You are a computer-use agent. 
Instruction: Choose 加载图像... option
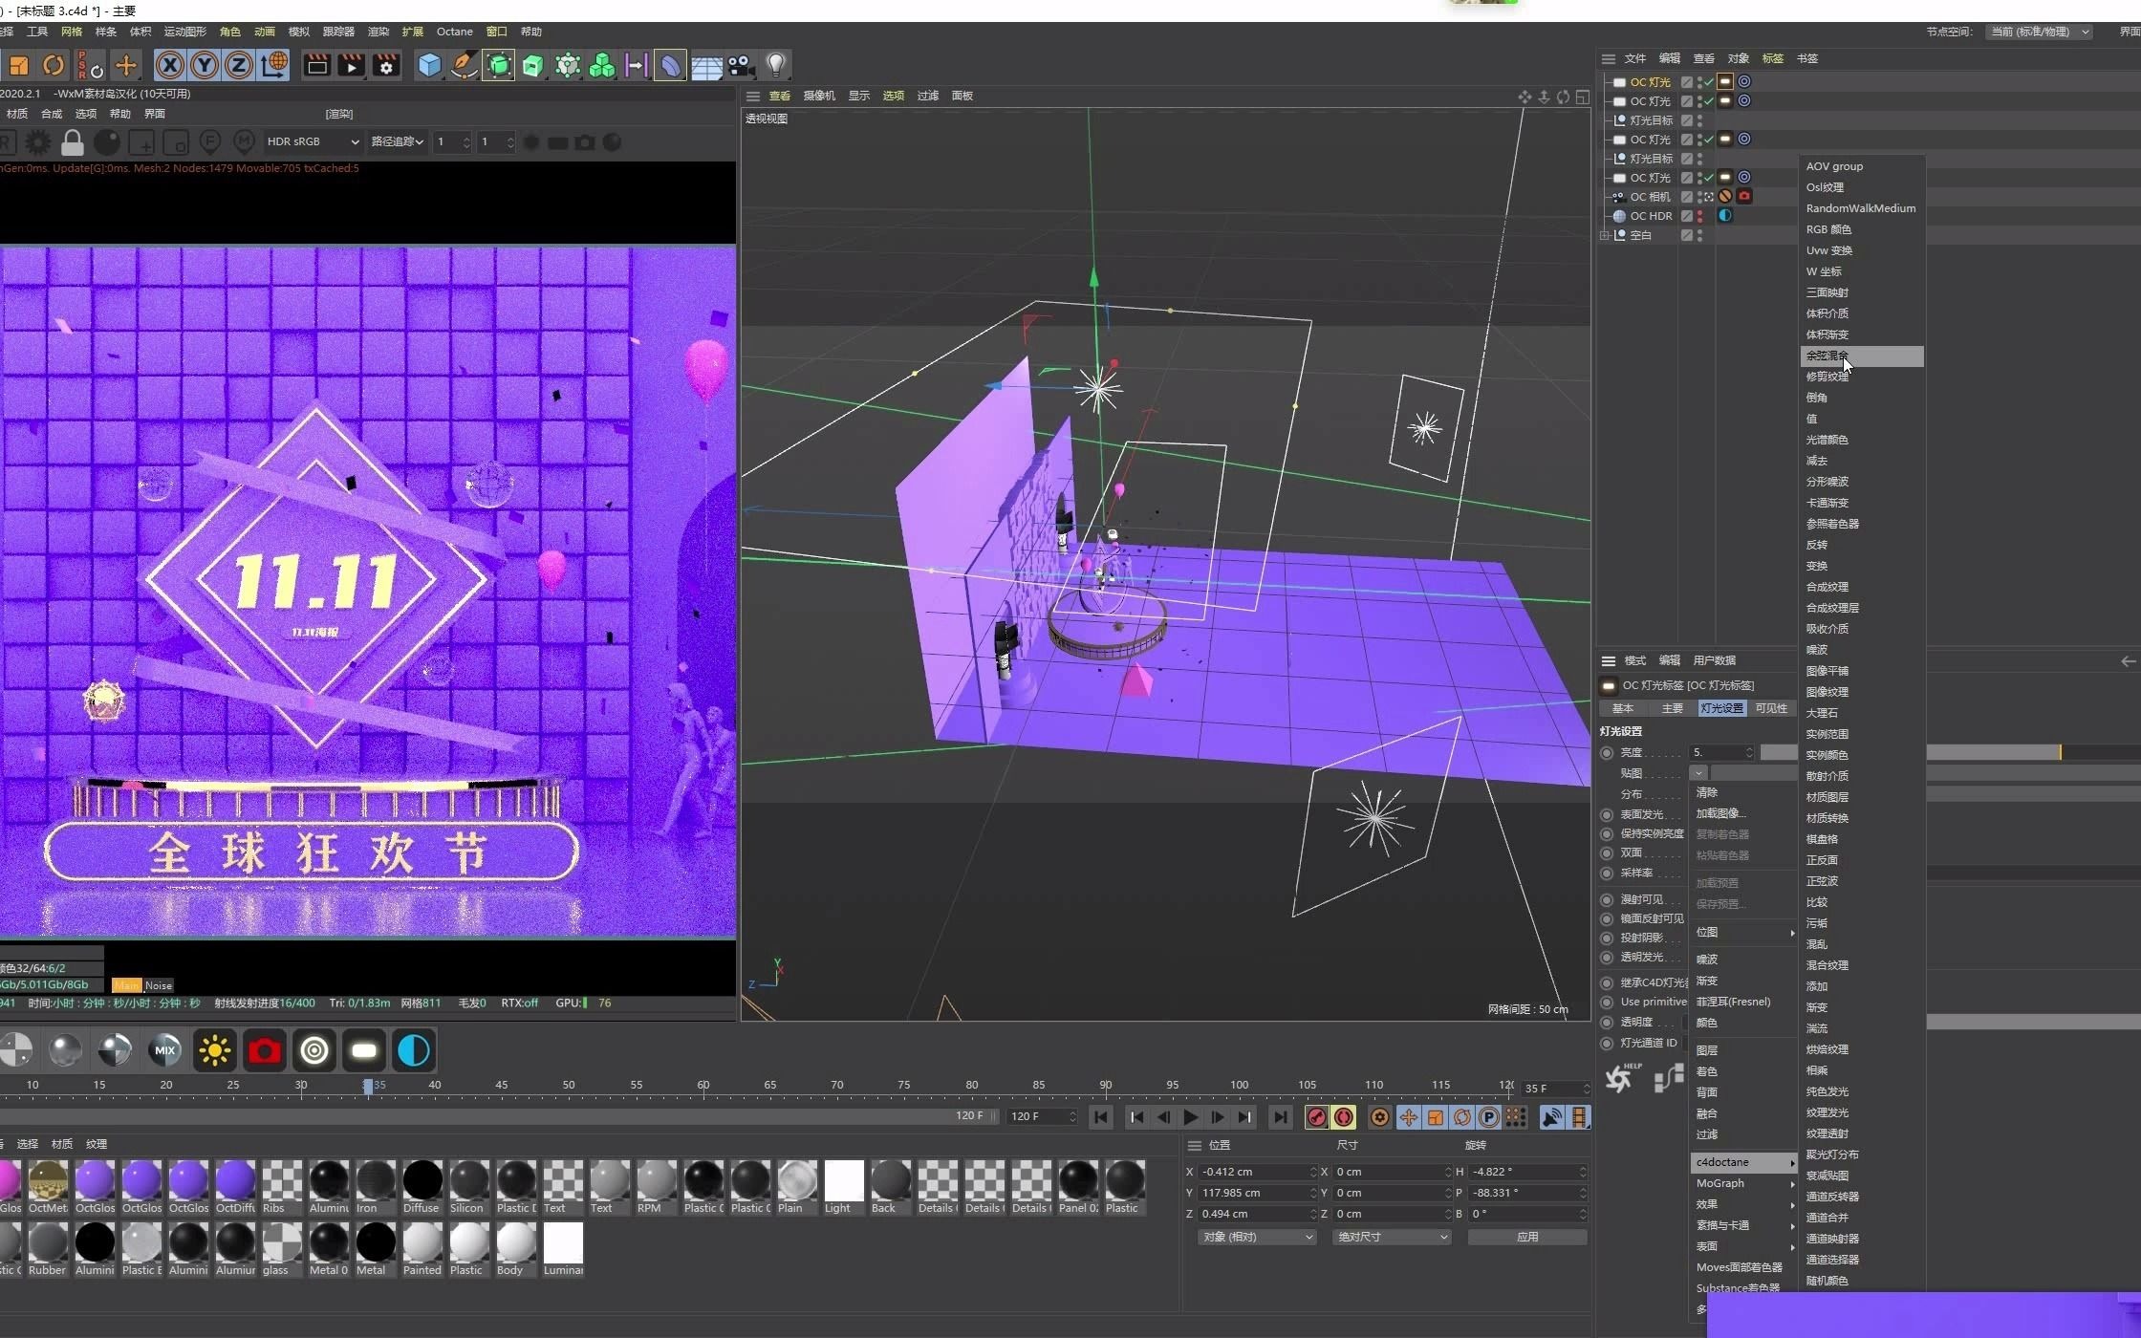[1743, 813]
